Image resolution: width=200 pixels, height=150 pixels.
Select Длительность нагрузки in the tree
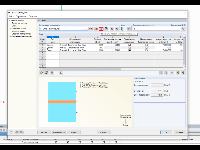tap(22, 37)
